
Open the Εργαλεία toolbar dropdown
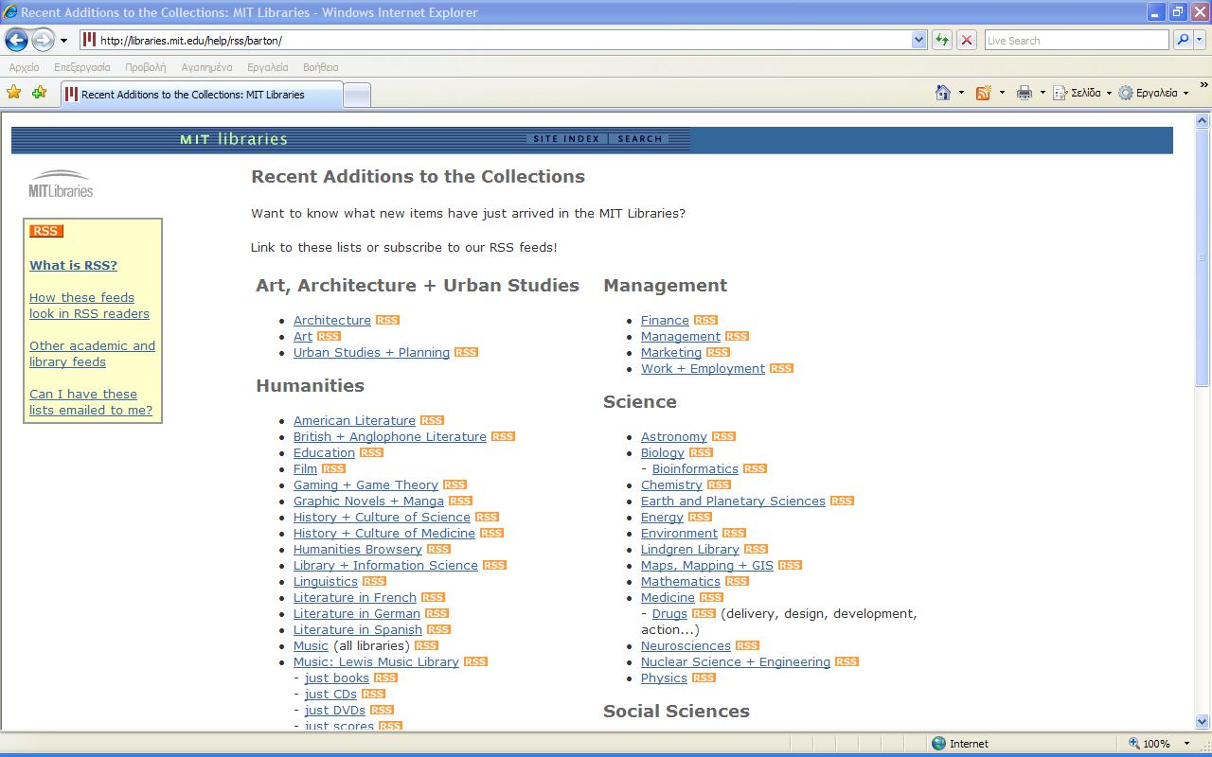click(1153, 93)
